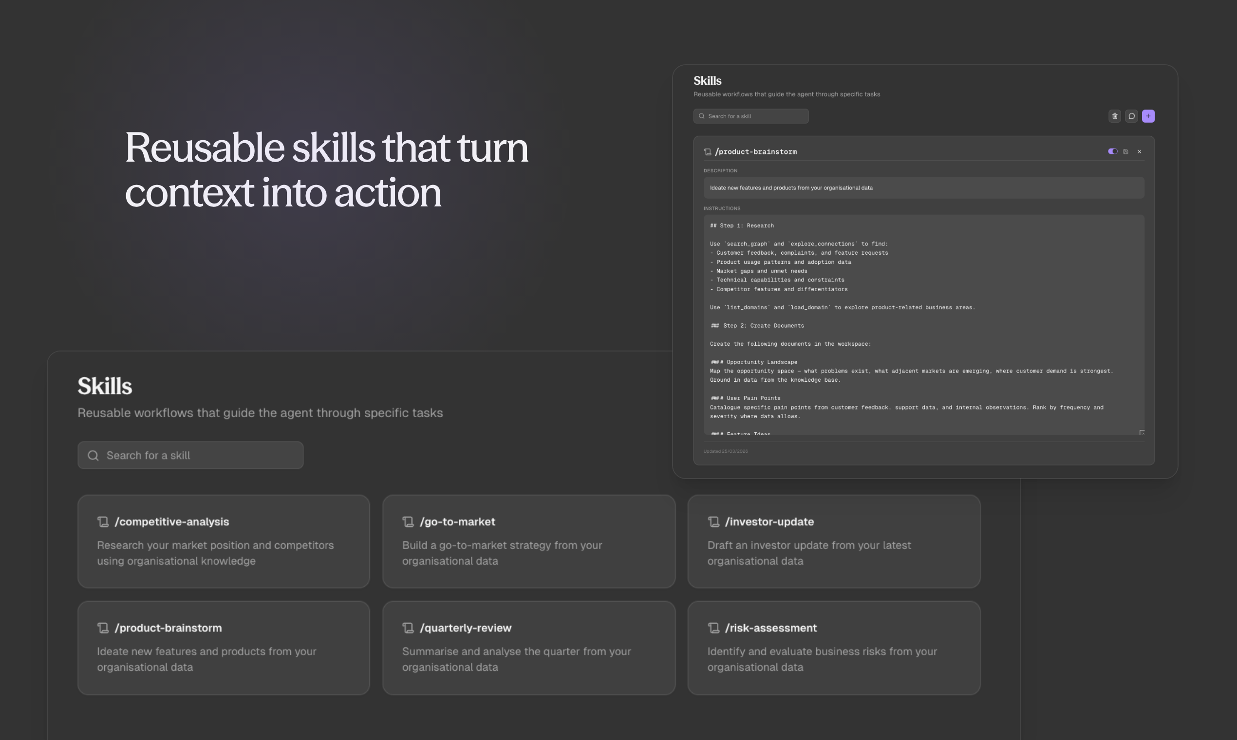Click the magnifier icon in large search box
The height and width of the screenshot is (740, 1237).
pyautogui.click(x=94, y=455)
